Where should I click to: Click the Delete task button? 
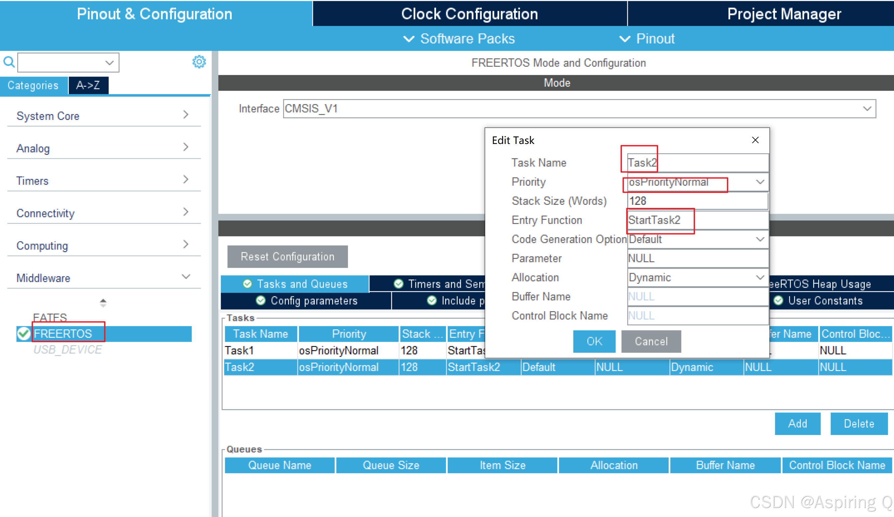pyautogui.click(x=859, y=424)
